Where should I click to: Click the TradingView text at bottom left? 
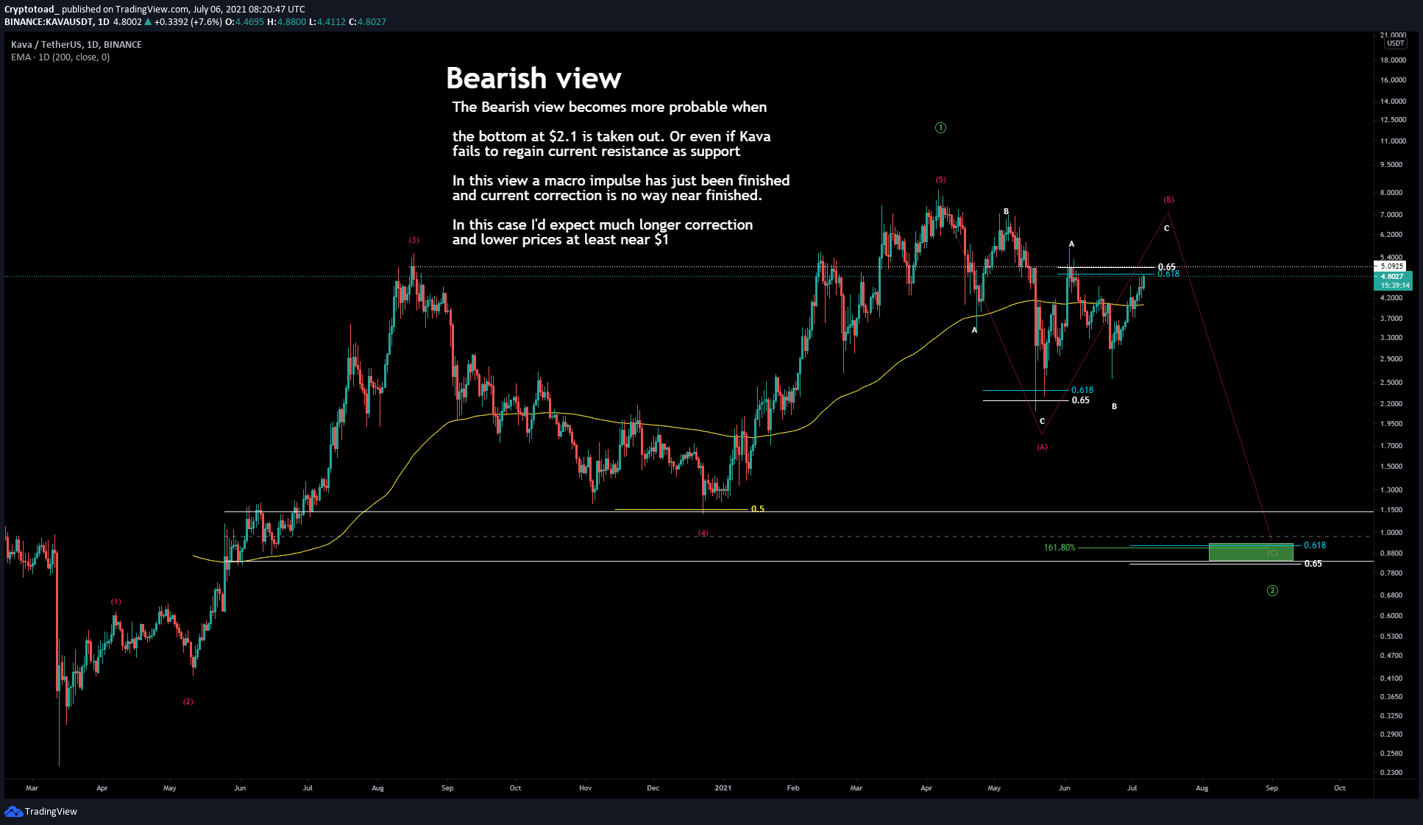pyautogui.click(x=51, y=811)
